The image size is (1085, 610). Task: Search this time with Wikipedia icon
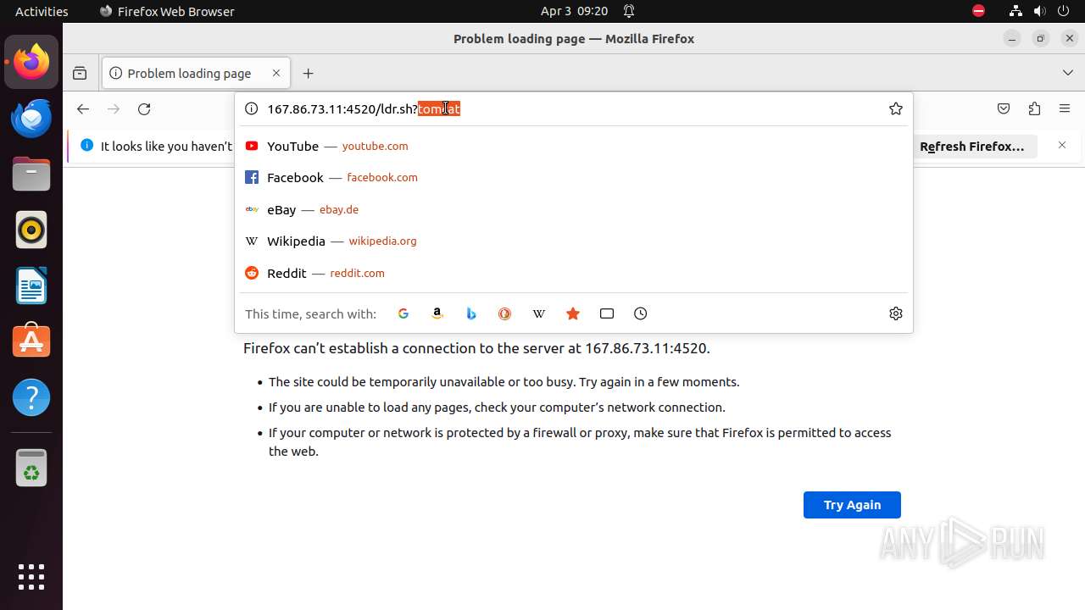(x=539, y=313)
